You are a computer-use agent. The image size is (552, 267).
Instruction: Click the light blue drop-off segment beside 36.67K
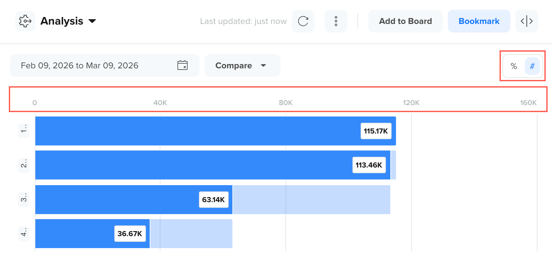[191, 234]
